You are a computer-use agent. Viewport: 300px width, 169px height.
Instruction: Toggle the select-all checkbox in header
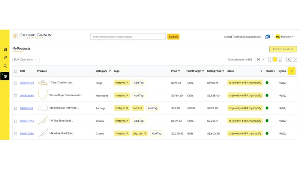pos(15,71)
